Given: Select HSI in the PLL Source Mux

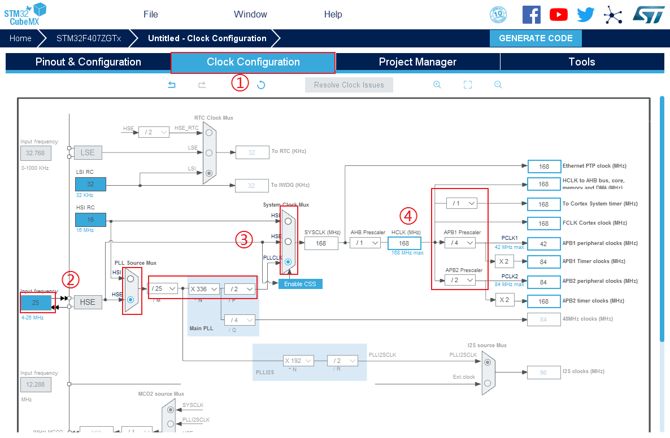Looking at the screenshot, I should tap(130, 279).
